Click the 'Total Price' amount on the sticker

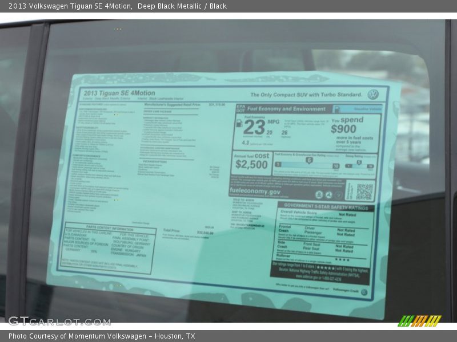(x=205, y=233)
